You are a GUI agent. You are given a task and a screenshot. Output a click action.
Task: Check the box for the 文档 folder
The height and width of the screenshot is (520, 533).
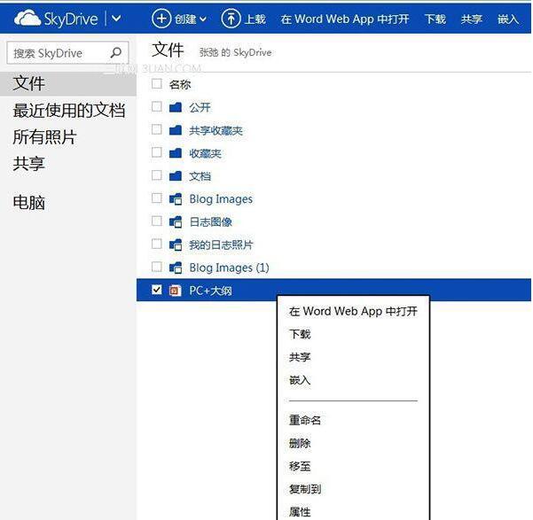156,175
